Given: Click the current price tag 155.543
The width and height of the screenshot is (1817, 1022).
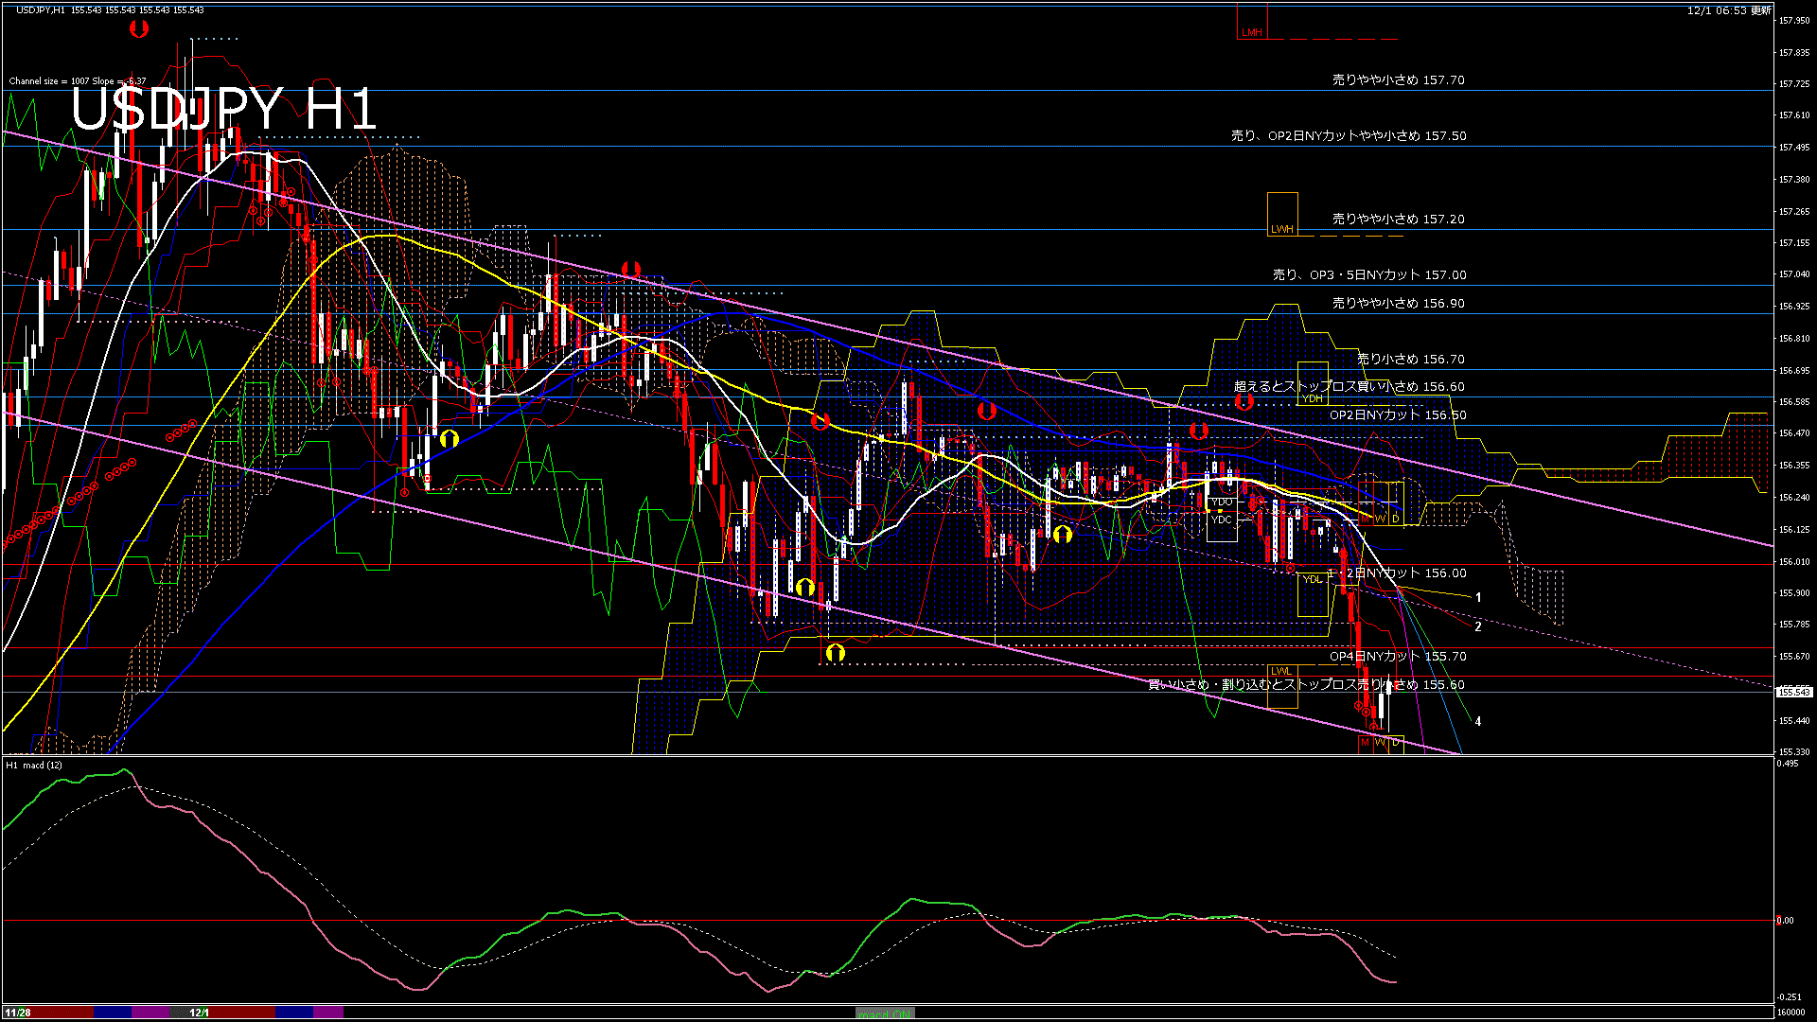Looking at the screenshot, I should tap(1793, 692).
